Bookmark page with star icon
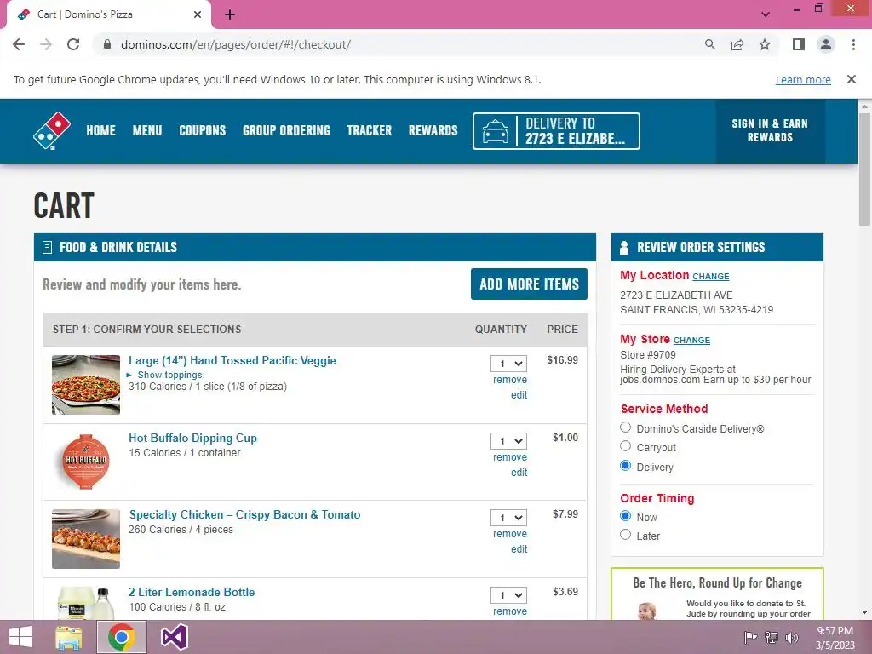This screenshot has width=872, height=654. [765, 44]
